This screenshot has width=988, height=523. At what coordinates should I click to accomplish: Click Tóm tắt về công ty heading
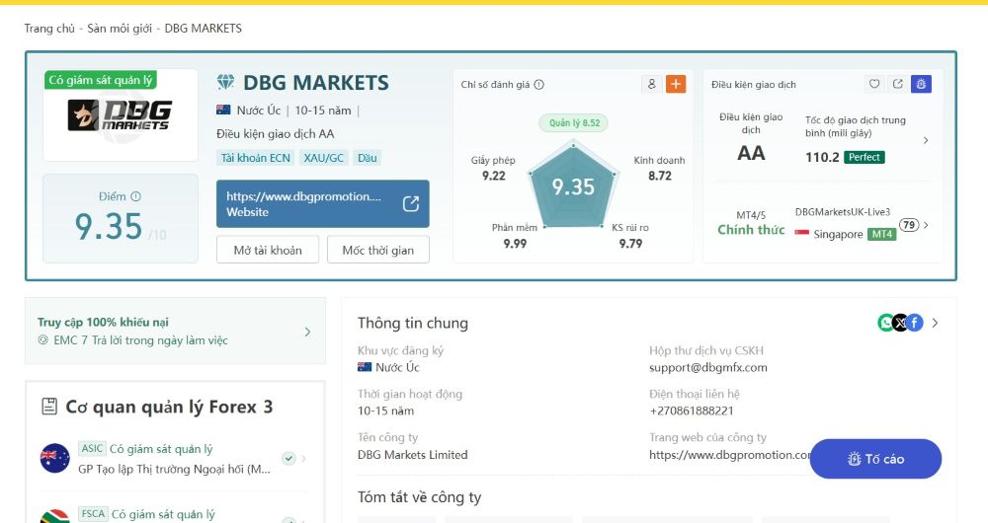coord(420,497)
